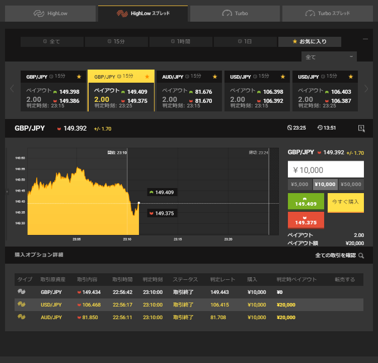Filter options by 15分 duration

point(116,41)
